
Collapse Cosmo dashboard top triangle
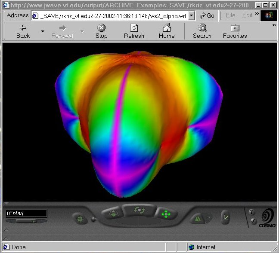6,204
